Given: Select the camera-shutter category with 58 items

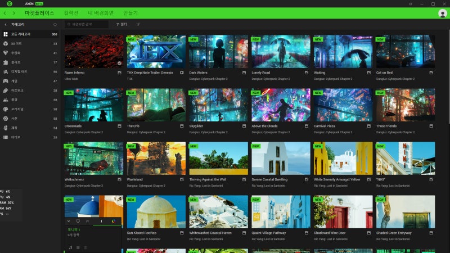Looking at the screenshot, I should pyautogui.click(x=30, y=119).
